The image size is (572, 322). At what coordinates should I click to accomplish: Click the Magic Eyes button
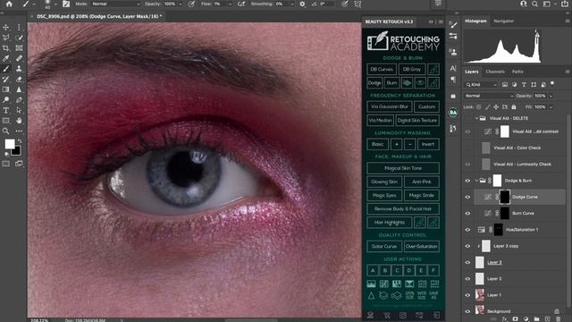[x=384, y=195]
